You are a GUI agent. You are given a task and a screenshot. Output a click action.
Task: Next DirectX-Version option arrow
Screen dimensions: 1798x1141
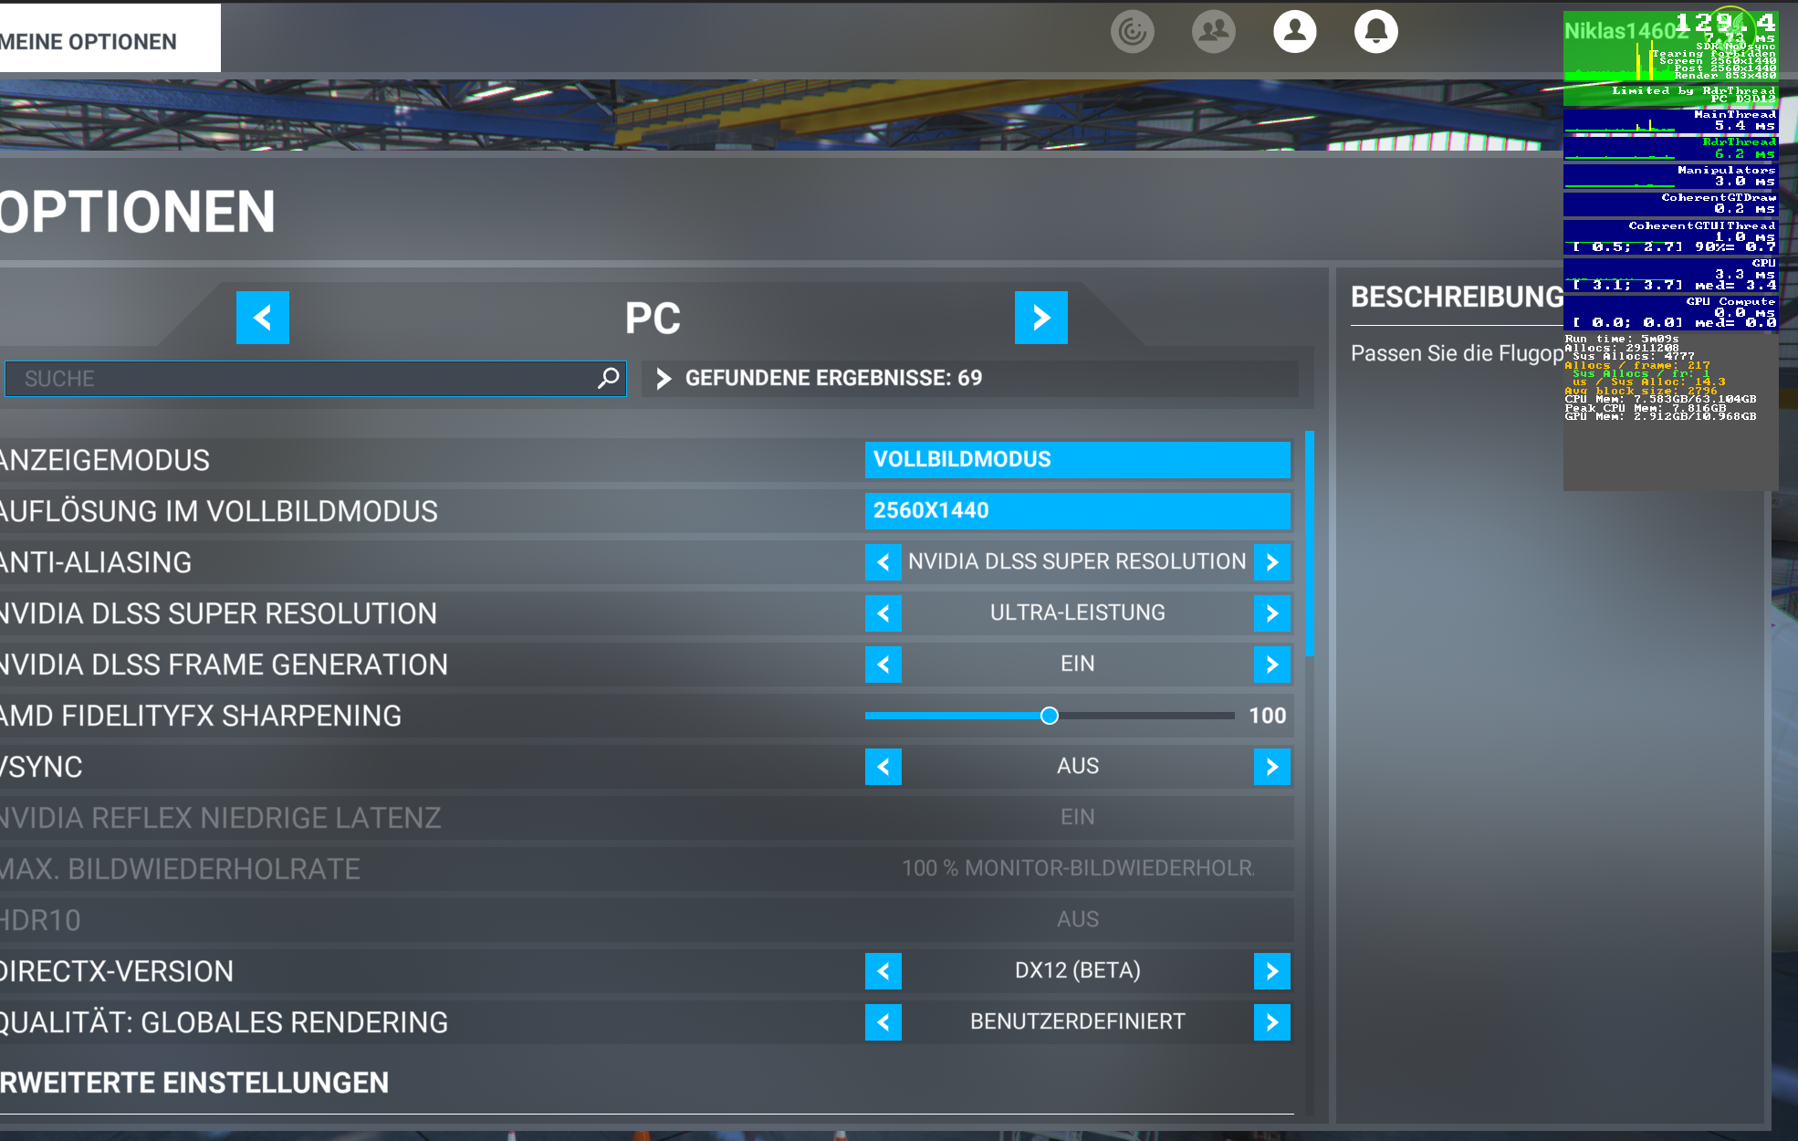pyautogui.click(x=1271, y=971)
